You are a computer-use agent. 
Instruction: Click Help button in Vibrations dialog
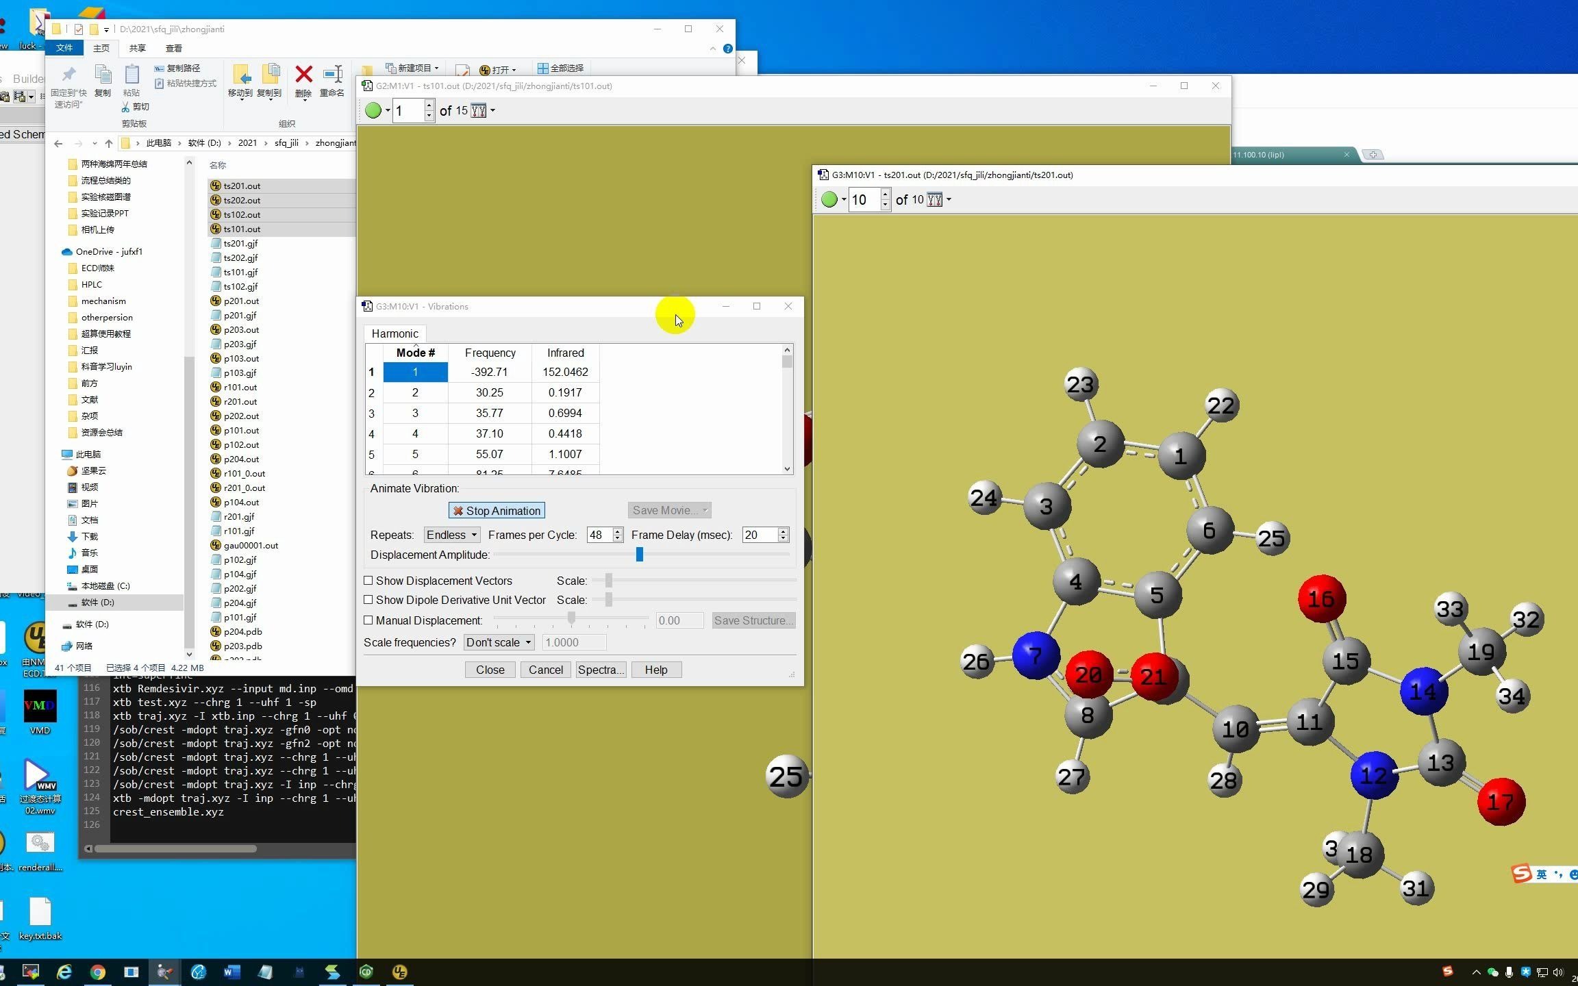pyautogui.click(x=656, y=670)
